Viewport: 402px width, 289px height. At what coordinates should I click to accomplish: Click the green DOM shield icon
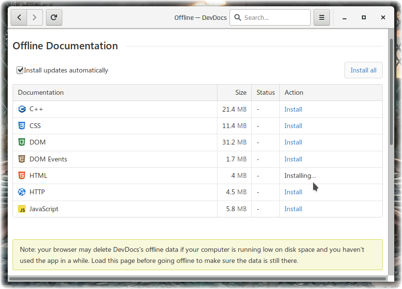tap(22, 142)
